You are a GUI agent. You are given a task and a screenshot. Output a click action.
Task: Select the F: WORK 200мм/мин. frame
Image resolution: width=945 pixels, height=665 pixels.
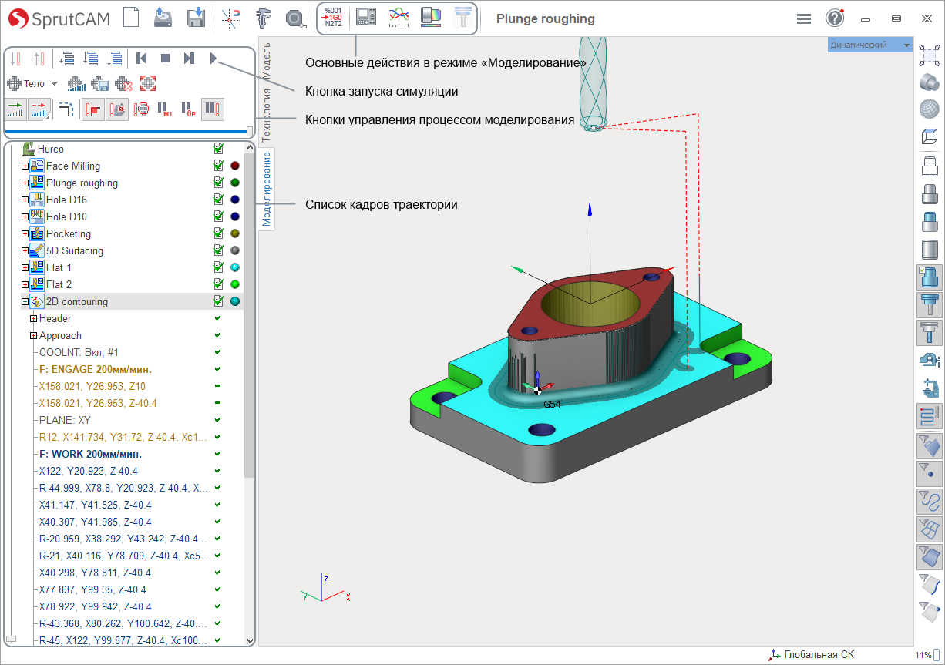(x=90, y=454)
